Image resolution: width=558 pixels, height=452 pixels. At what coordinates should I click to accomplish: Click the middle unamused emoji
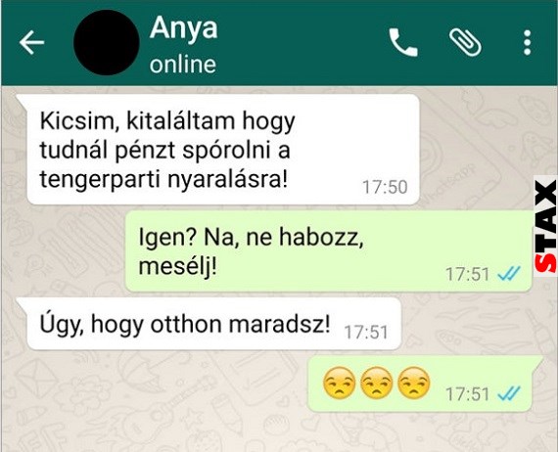377,383
